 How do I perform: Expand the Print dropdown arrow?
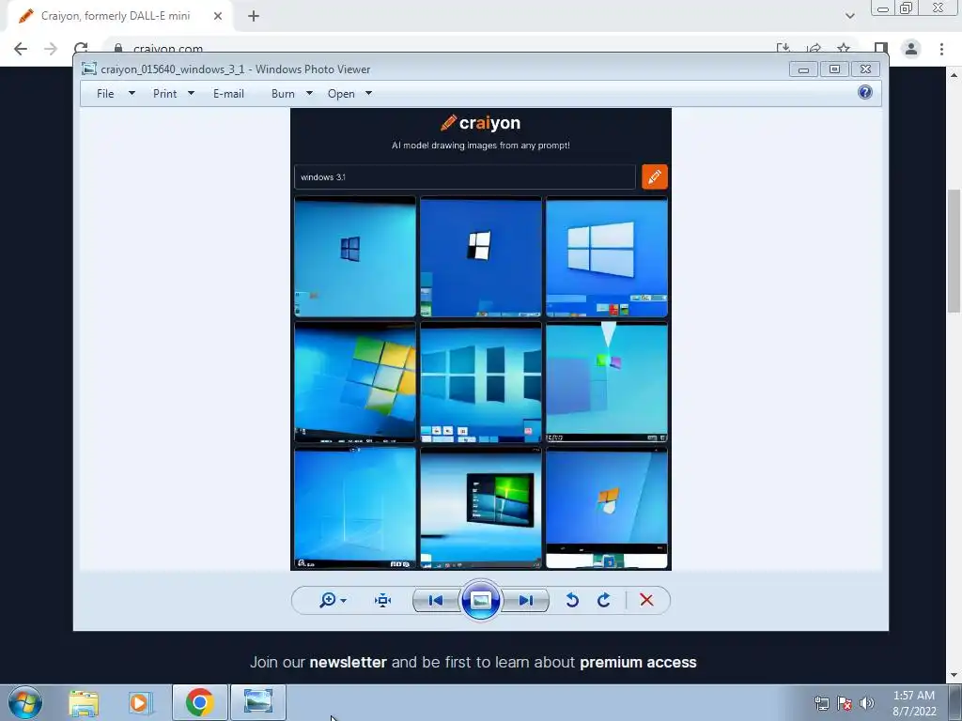191,93
